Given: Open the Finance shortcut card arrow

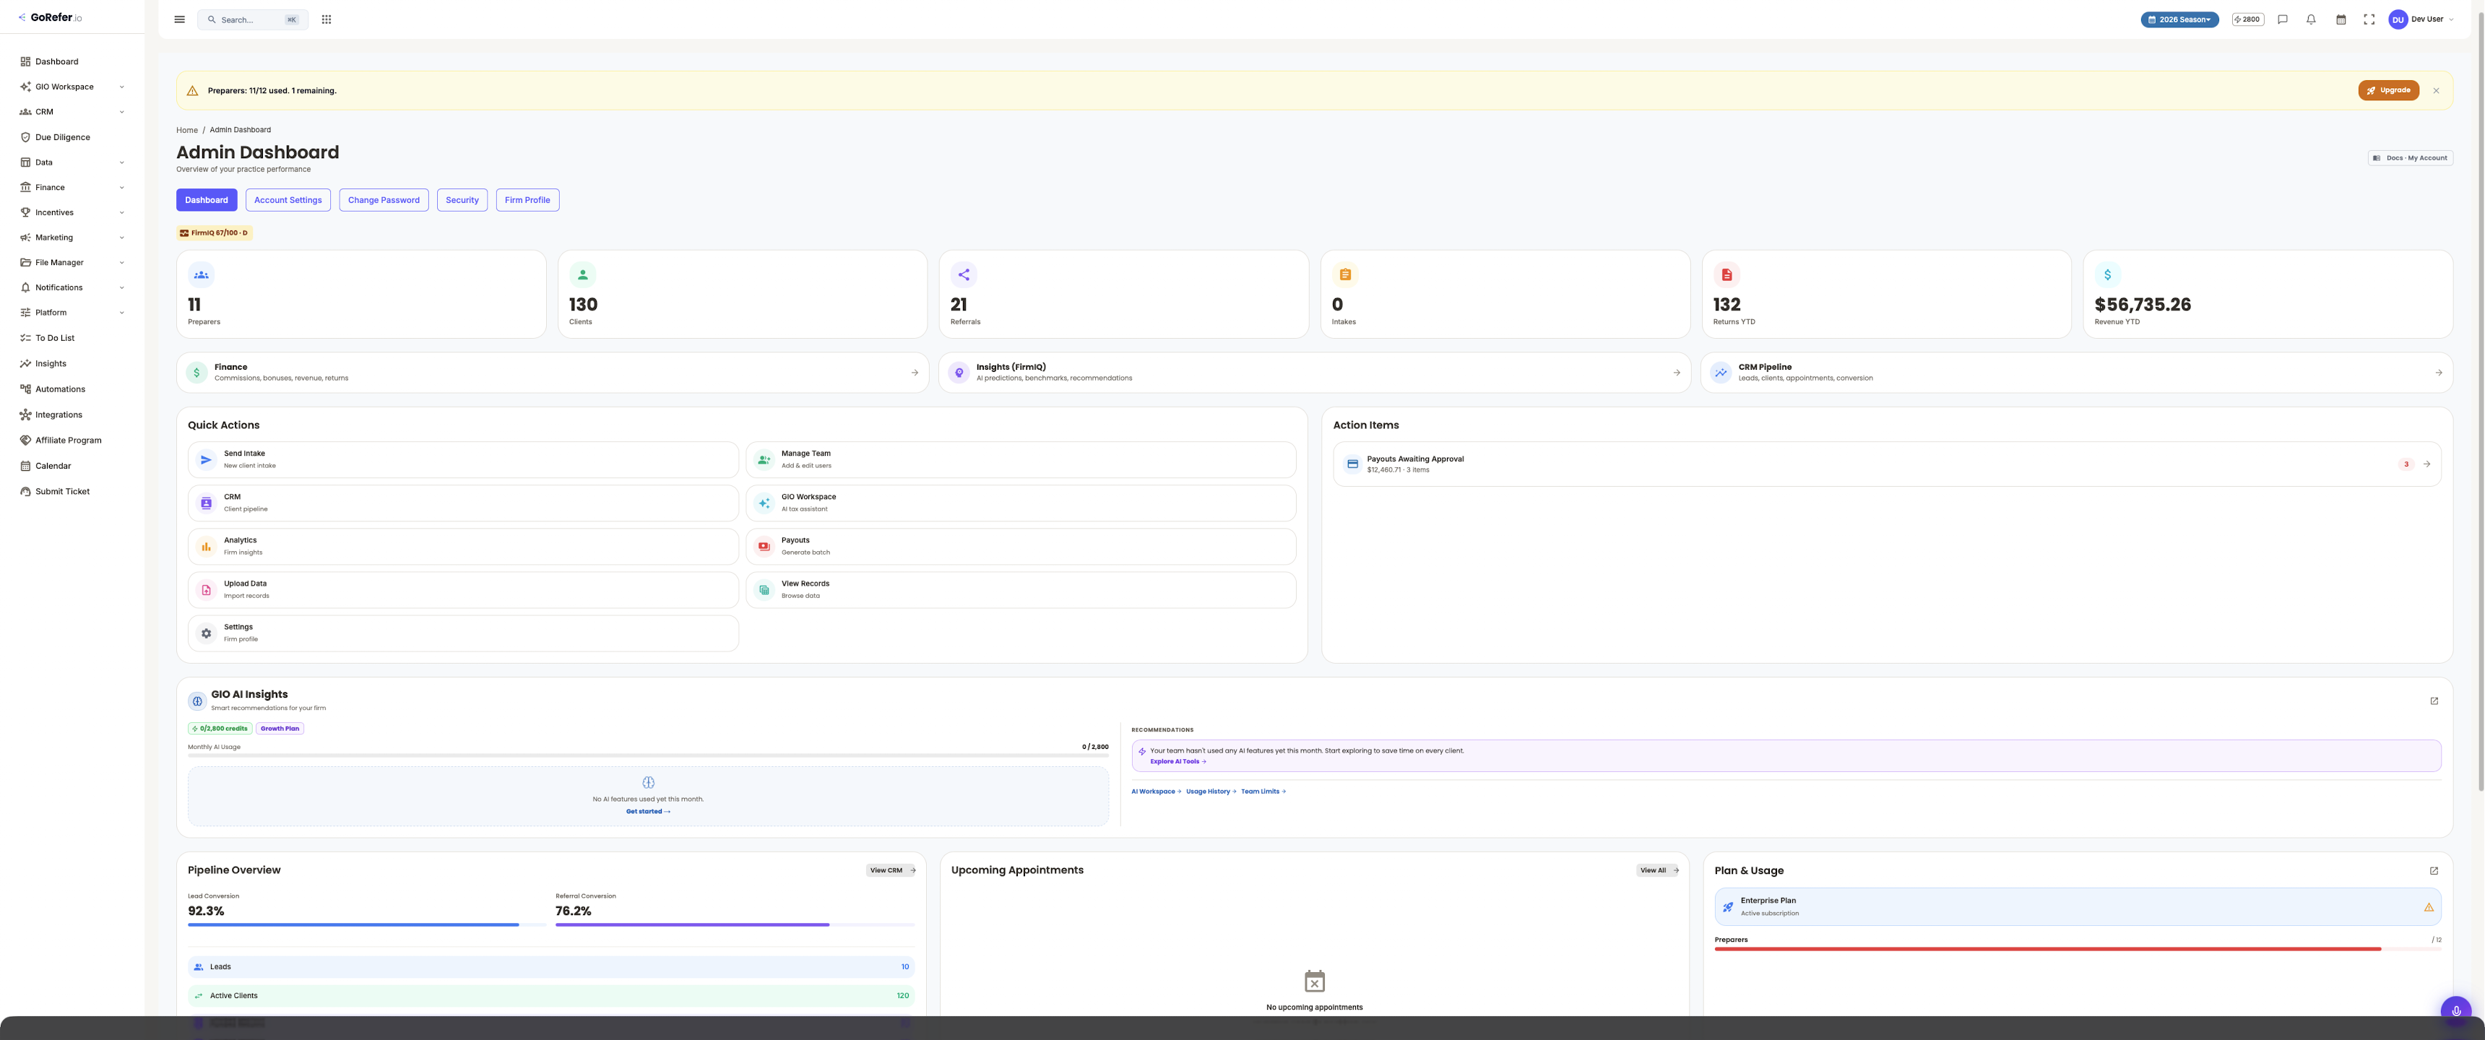Looking at the screenshot, I should 915,373.
